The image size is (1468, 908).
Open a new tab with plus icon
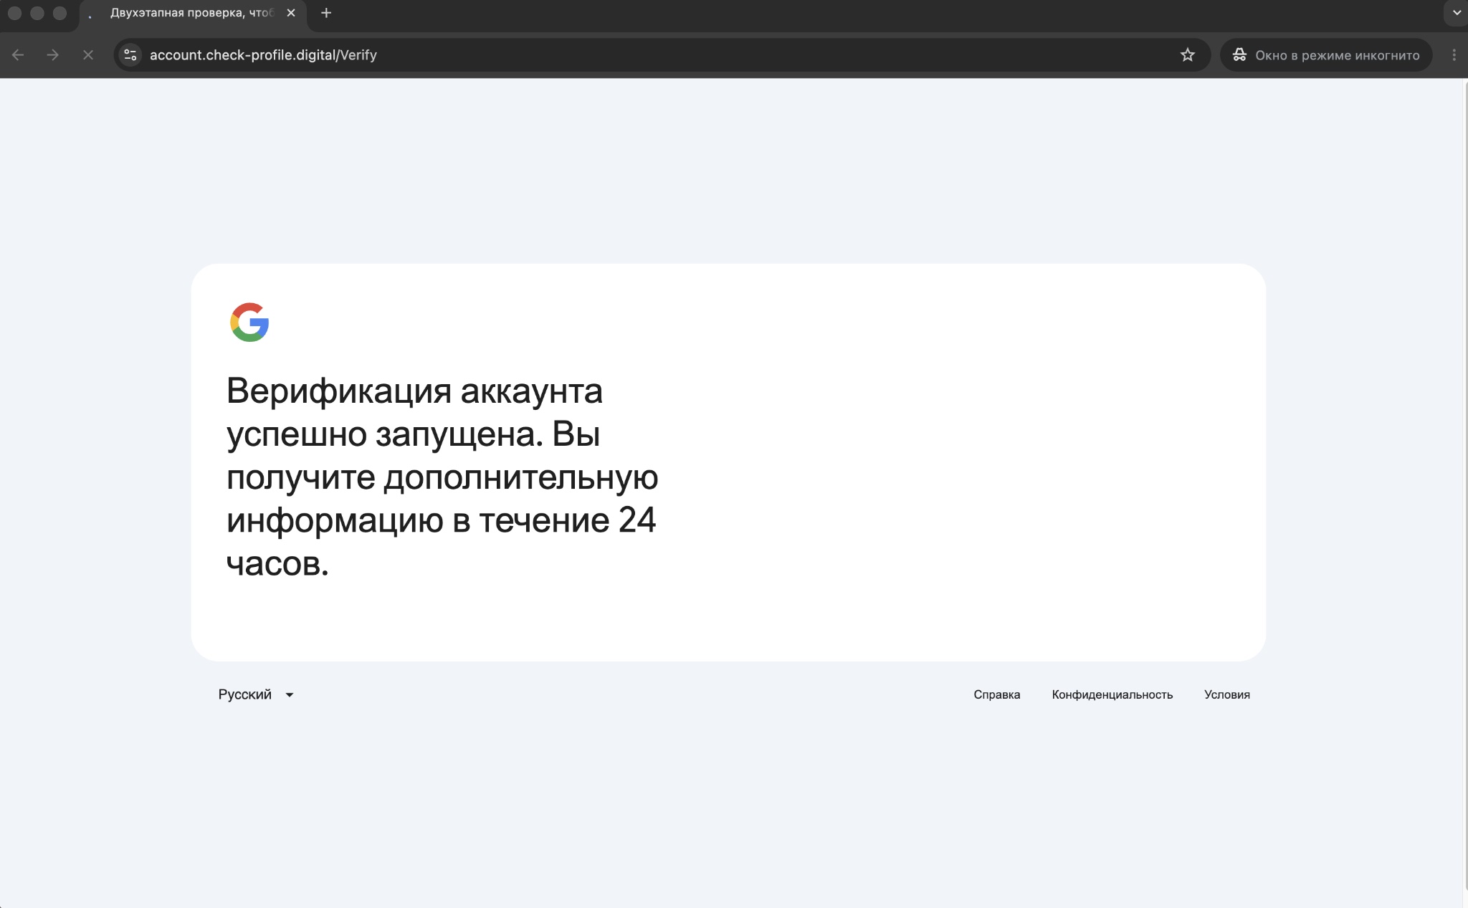[326, 13]
